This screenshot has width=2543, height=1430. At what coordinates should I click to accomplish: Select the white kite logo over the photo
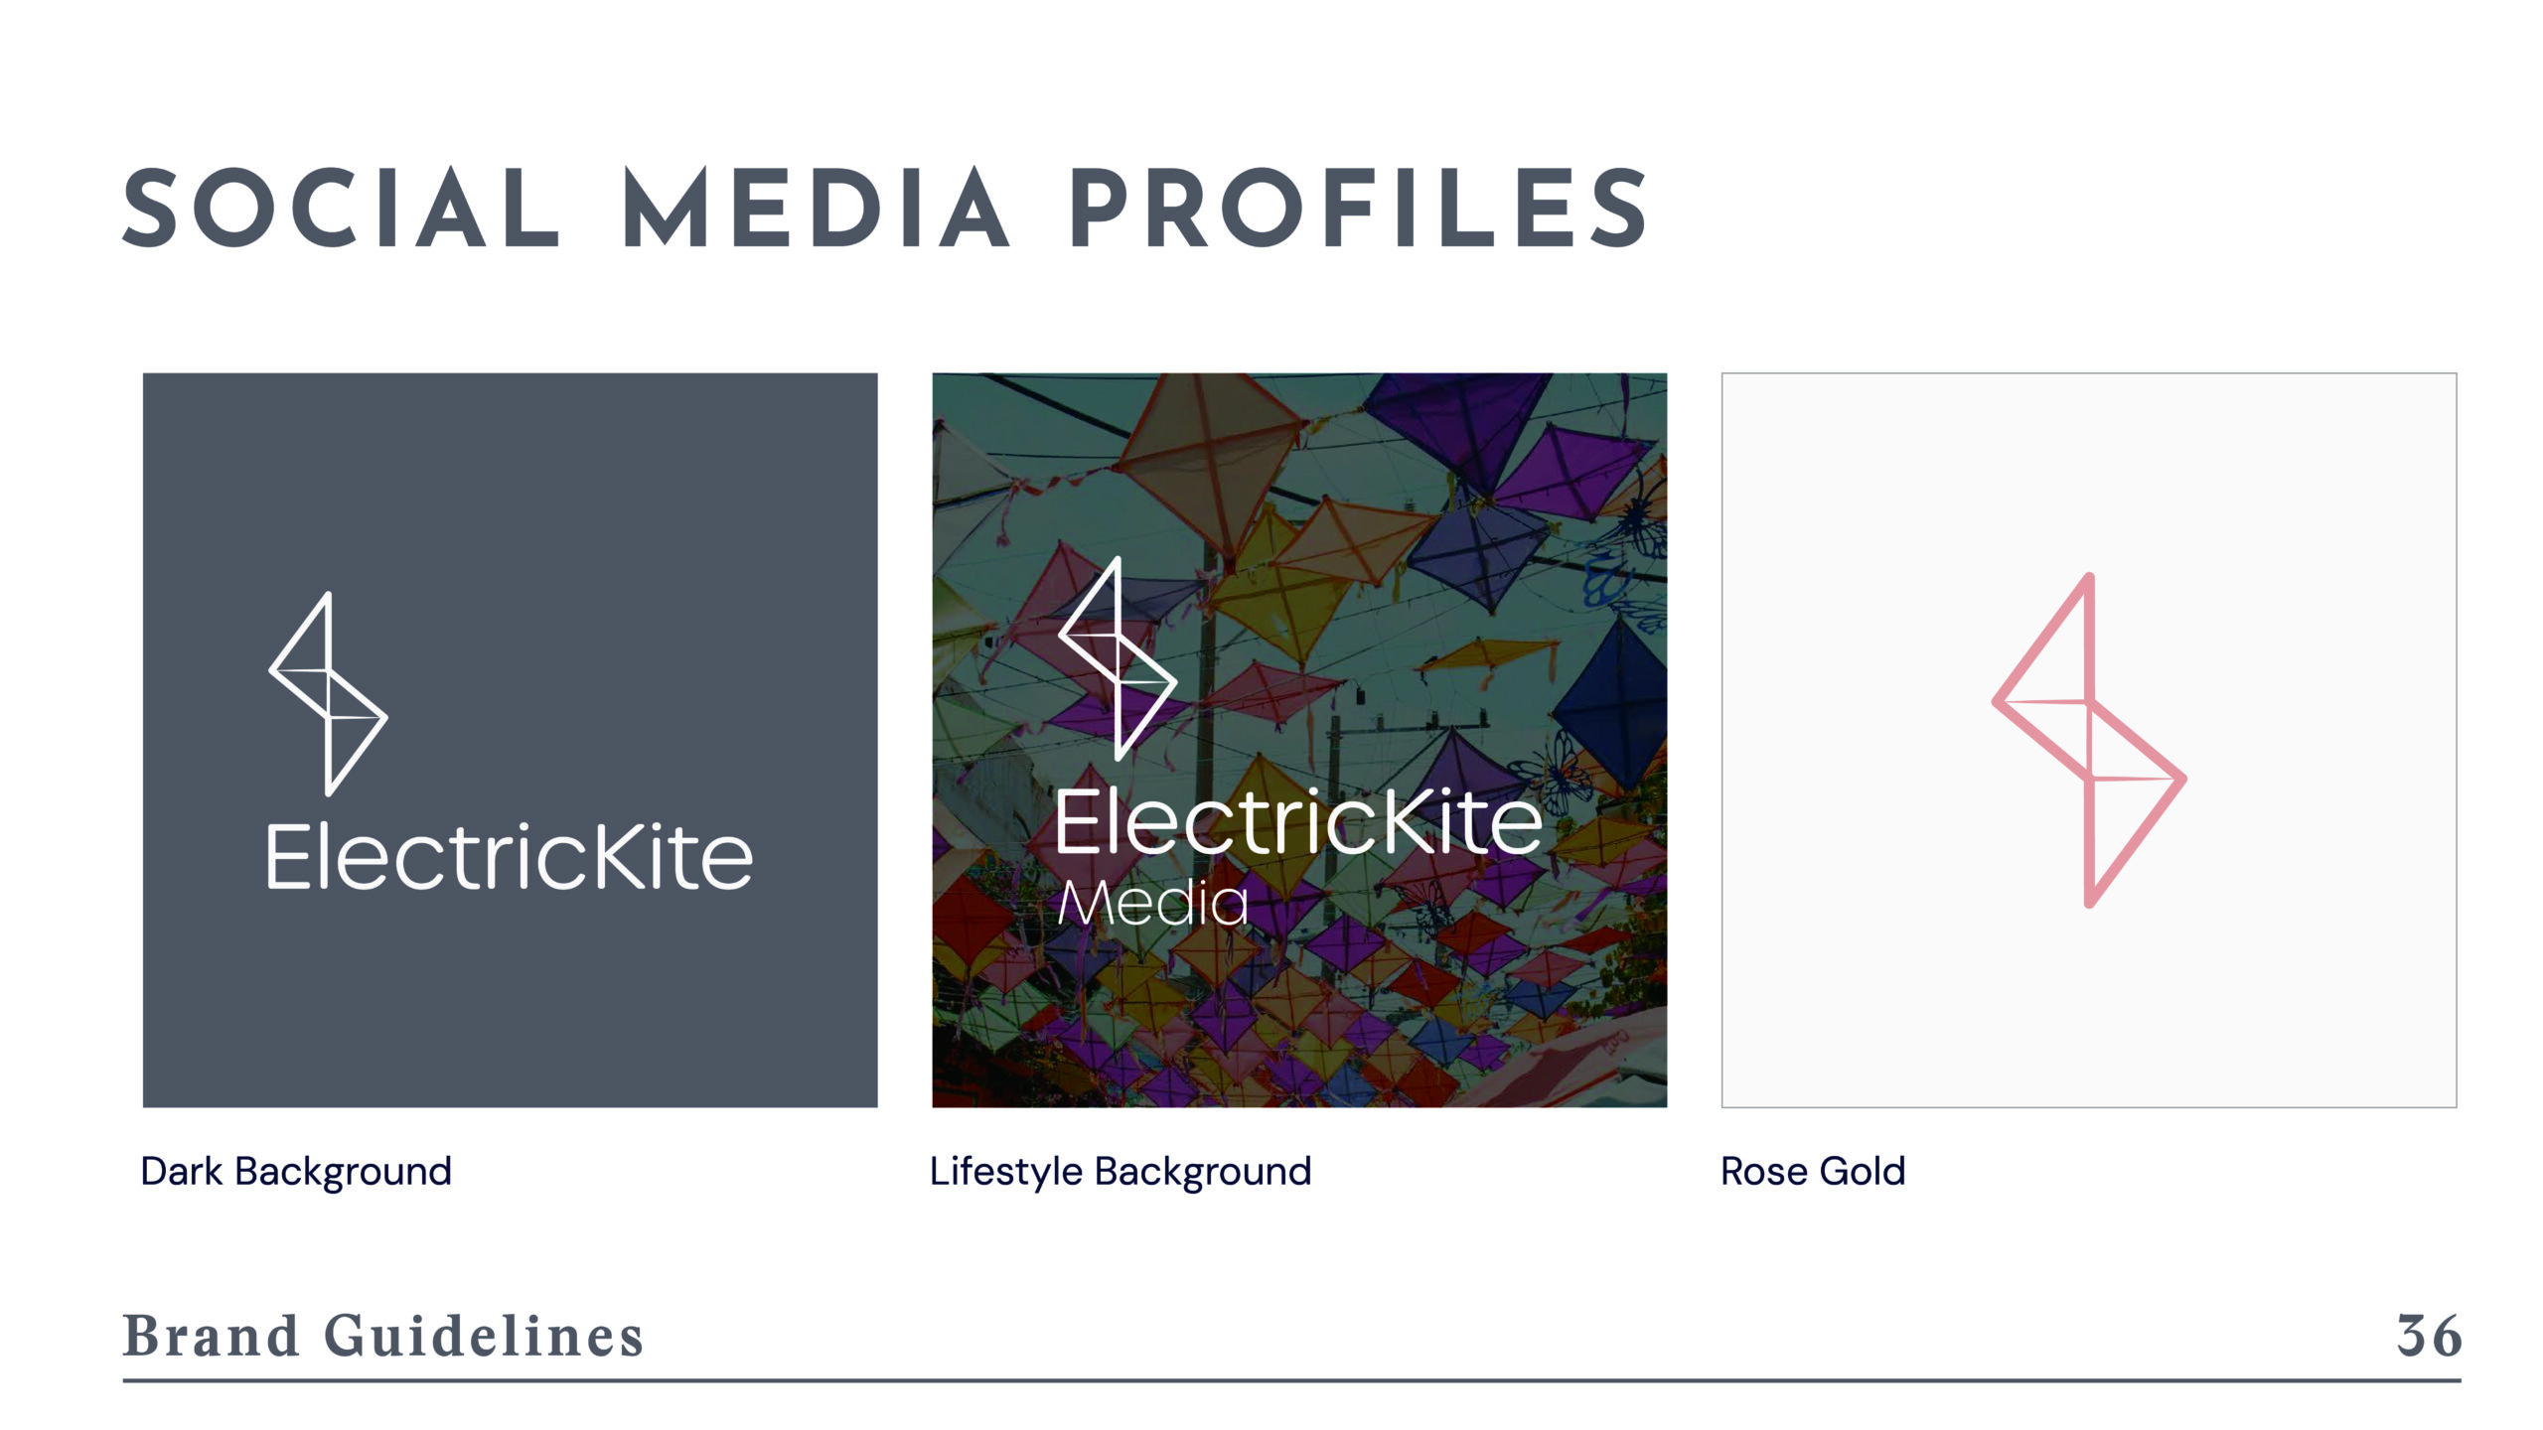[1119, 658]
